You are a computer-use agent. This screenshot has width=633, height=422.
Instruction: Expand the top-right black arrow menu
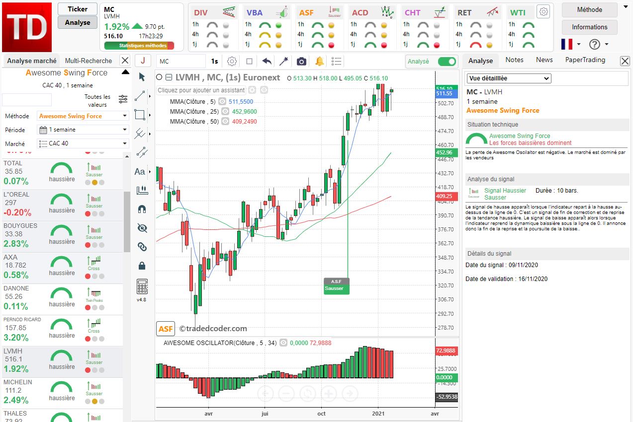(626, 7)
